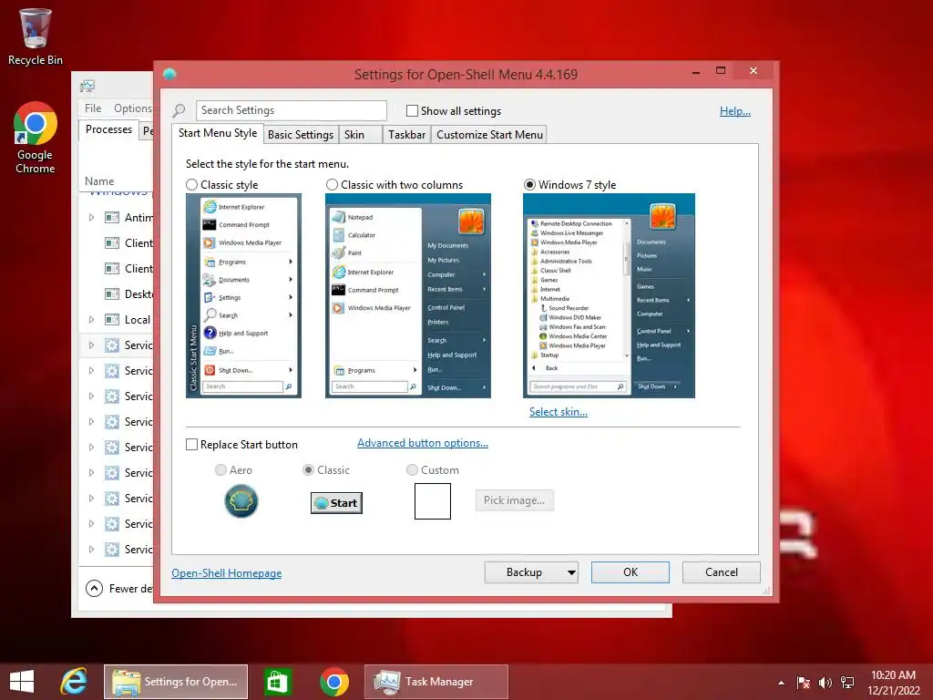933x700 pixels.
Task: Select the Classic style radio button
Action: tap(191, 184)
